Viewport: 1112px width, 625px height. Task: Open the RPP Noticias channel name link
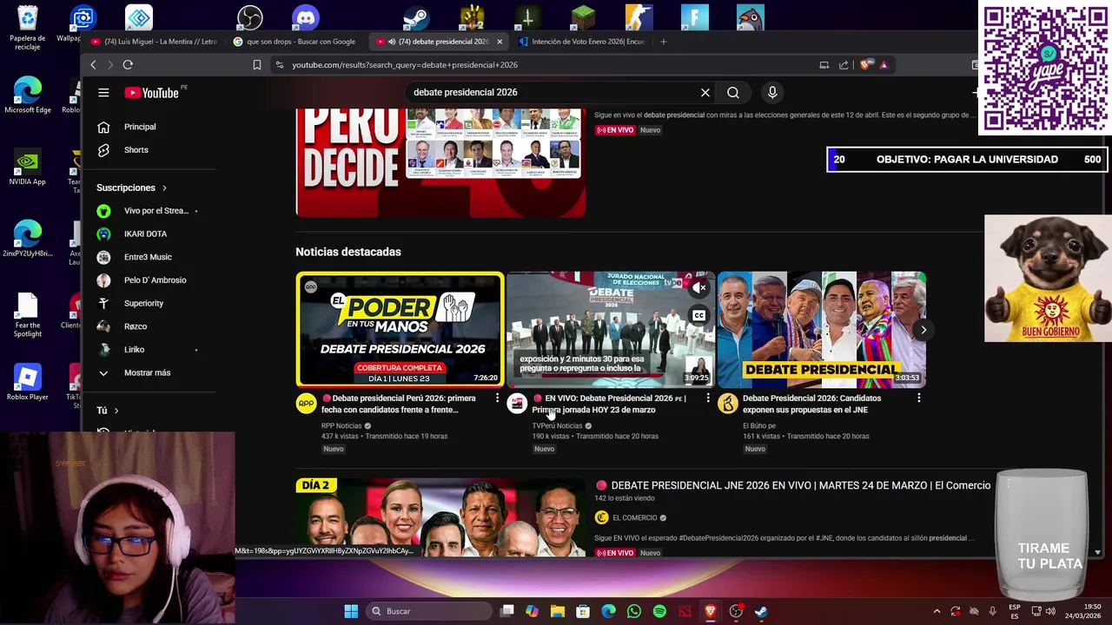[x=341, y=426]
